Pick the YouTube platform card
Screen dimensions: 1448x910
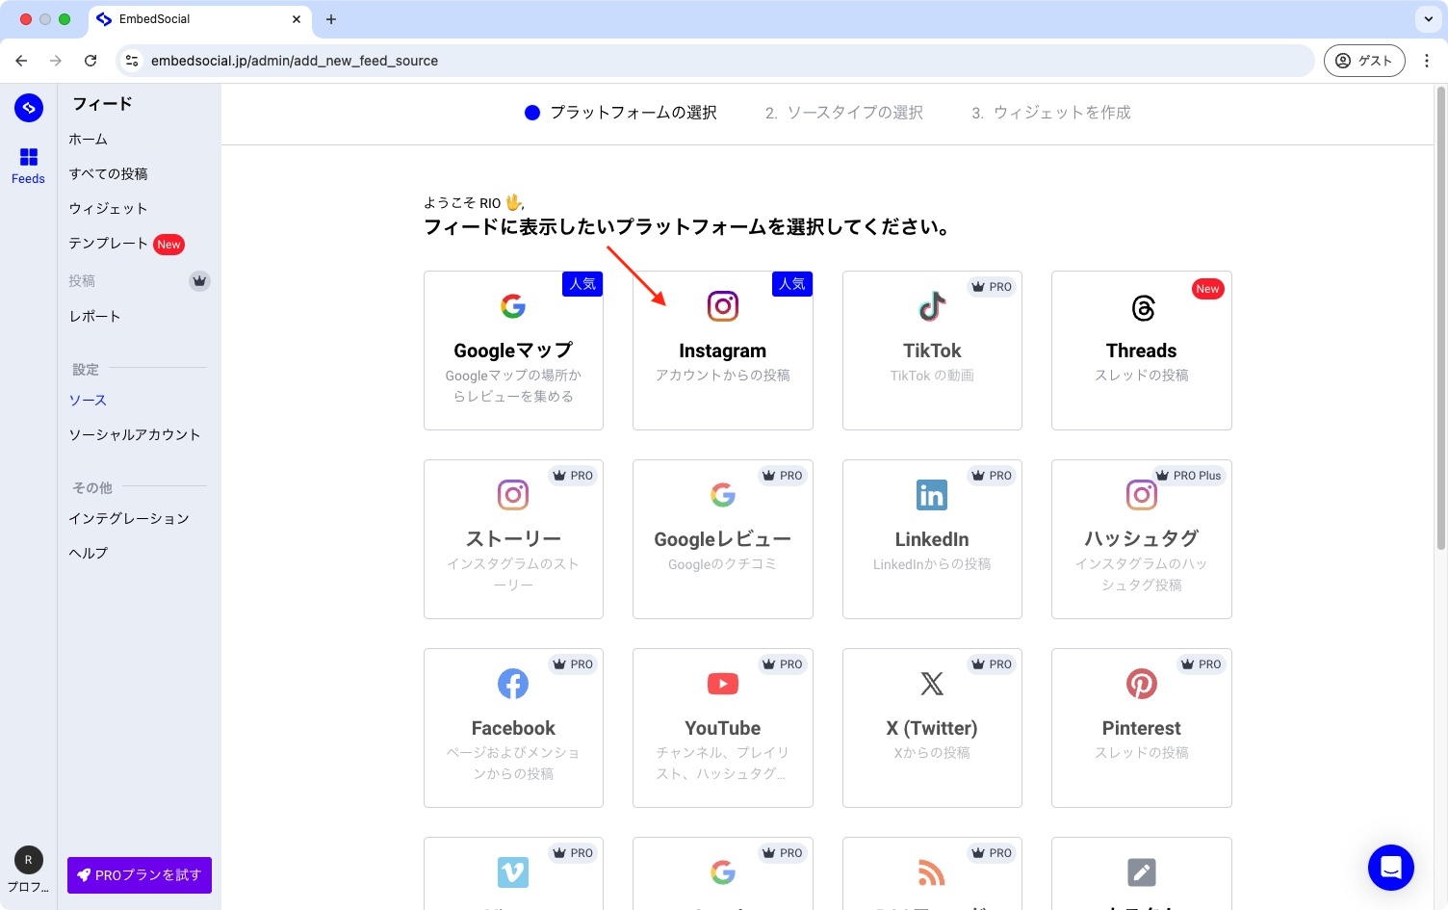[723, 728]
